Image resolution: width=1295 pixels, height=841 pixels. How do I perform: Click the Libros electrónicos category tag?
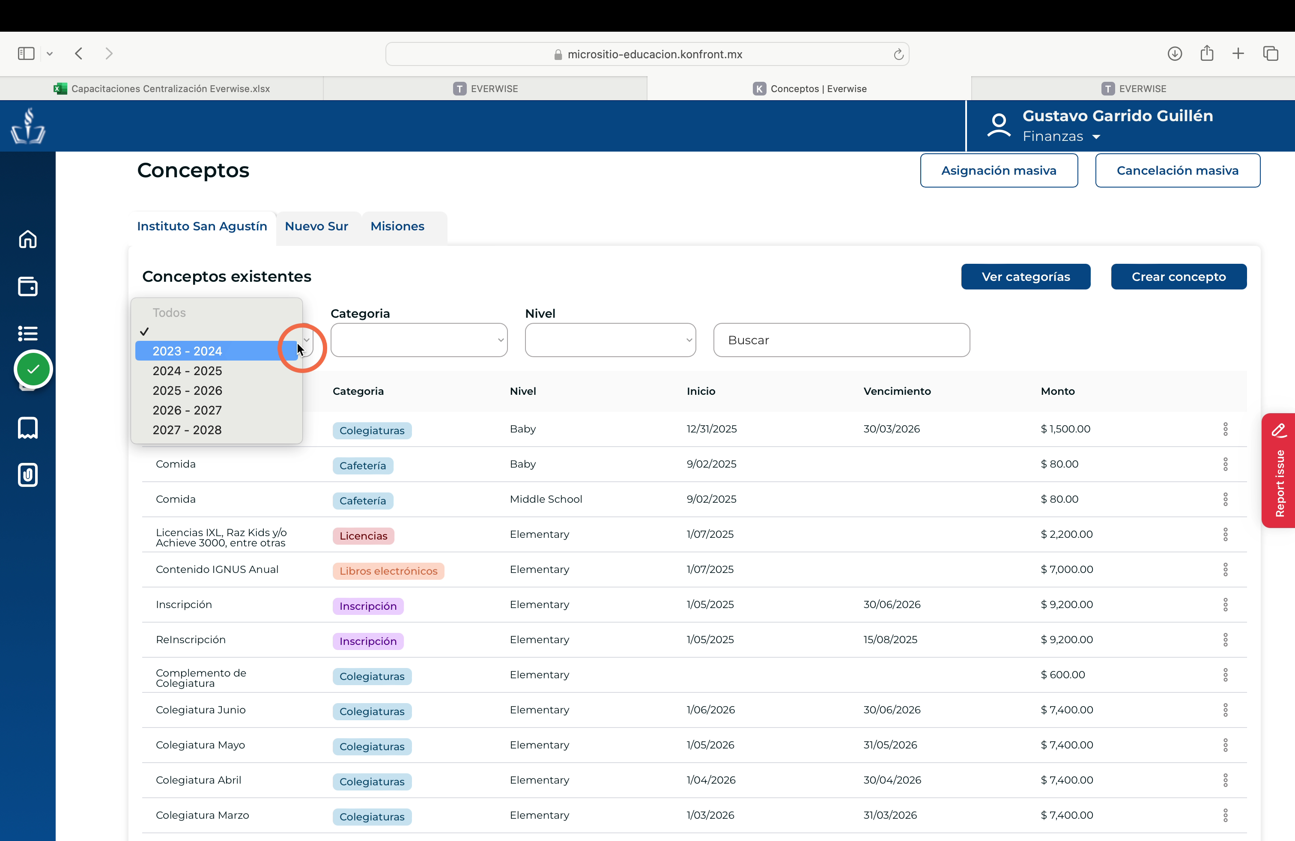pyautogui.click(x=388, y=571)
